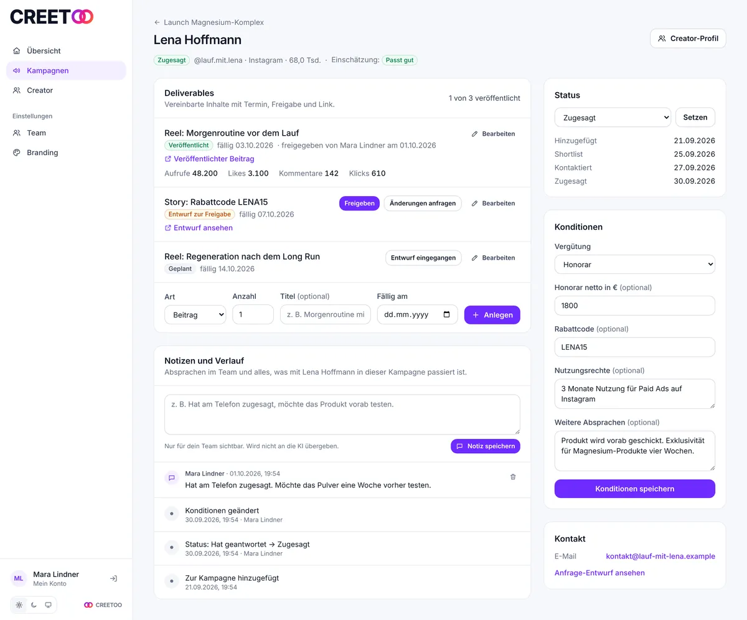The height and width of the screenshot is (620, 747).
Task: Open the Art dropdown showing Beitrag
Action: pos(195,315)
